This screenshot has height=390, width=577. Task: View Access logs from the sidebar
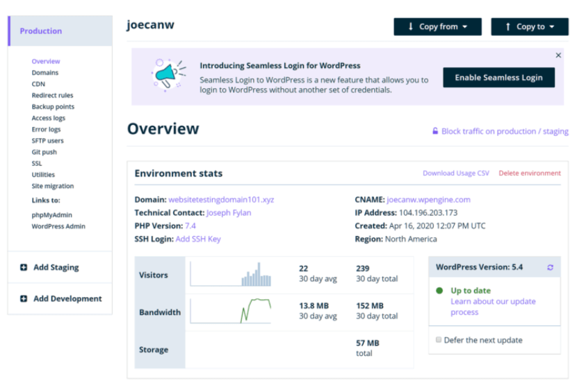coord(48,118)
